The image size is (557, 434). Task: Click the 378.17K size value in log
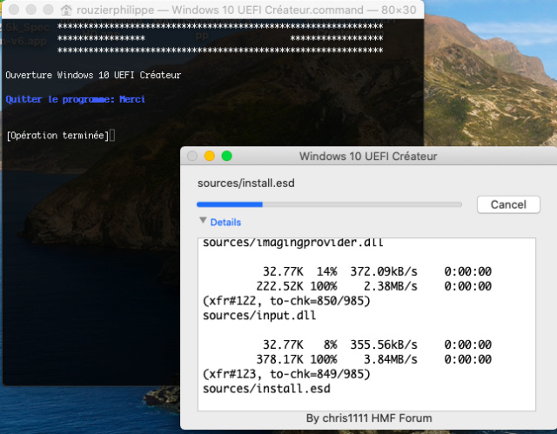click(280, 359)
